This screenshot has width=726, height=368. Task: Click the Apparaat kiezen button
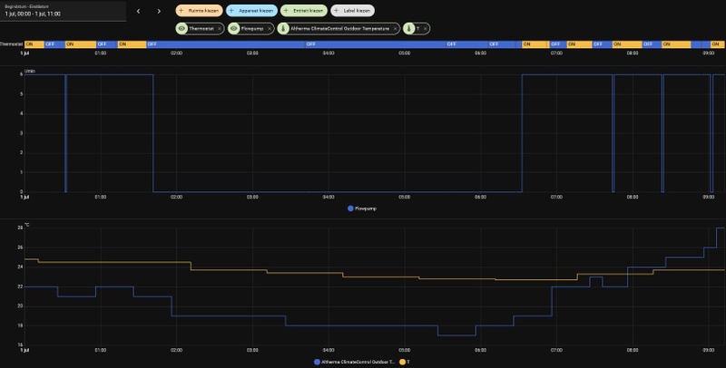click(252, 11)
